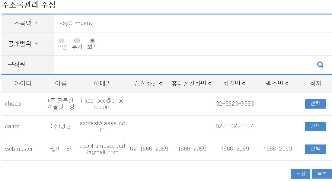This screenshot has height=181, width=332.
Task: Click the 이메일 column header
Action: [102, 84]
